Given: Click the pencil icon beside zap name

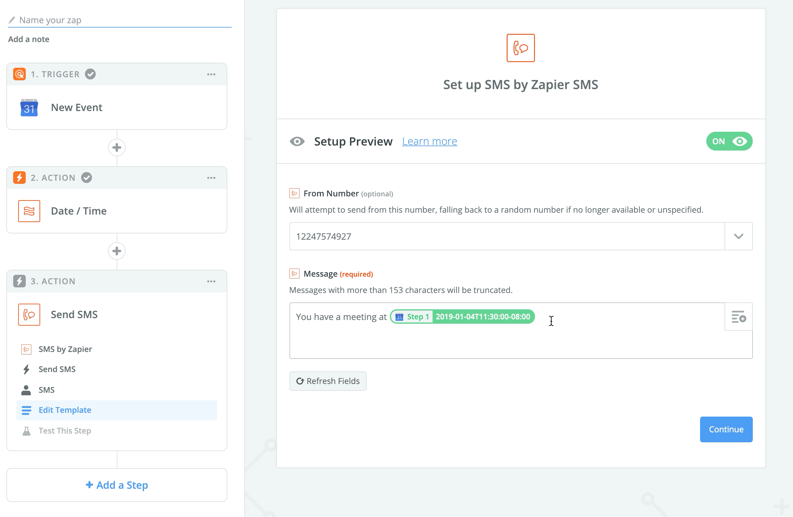Looking at the screenshot, I should coord(12,20).
